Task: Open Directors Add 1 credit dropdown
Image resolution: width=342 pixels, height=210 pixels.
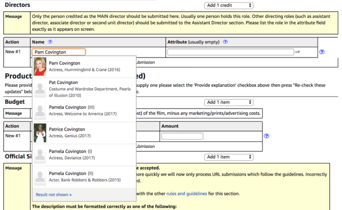Action: pyautogui.click(x=228, y=5)
